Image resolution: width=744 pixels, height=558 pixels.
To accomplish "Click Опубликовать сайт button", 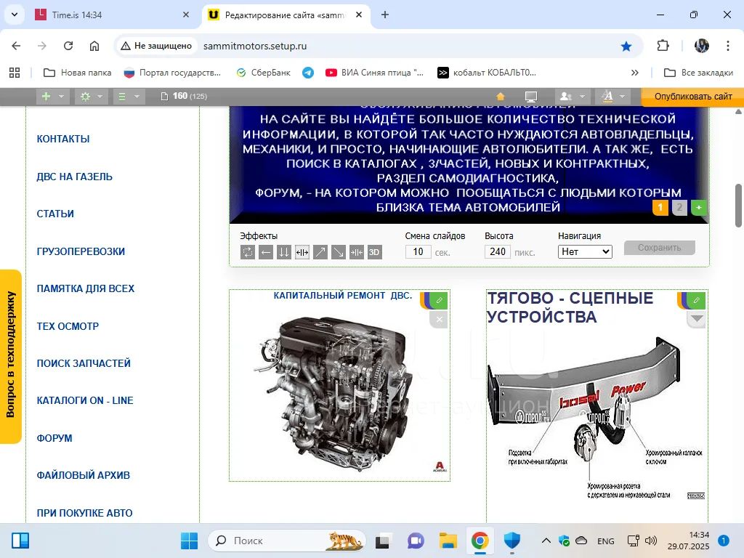I will click(x=692, y=97).
